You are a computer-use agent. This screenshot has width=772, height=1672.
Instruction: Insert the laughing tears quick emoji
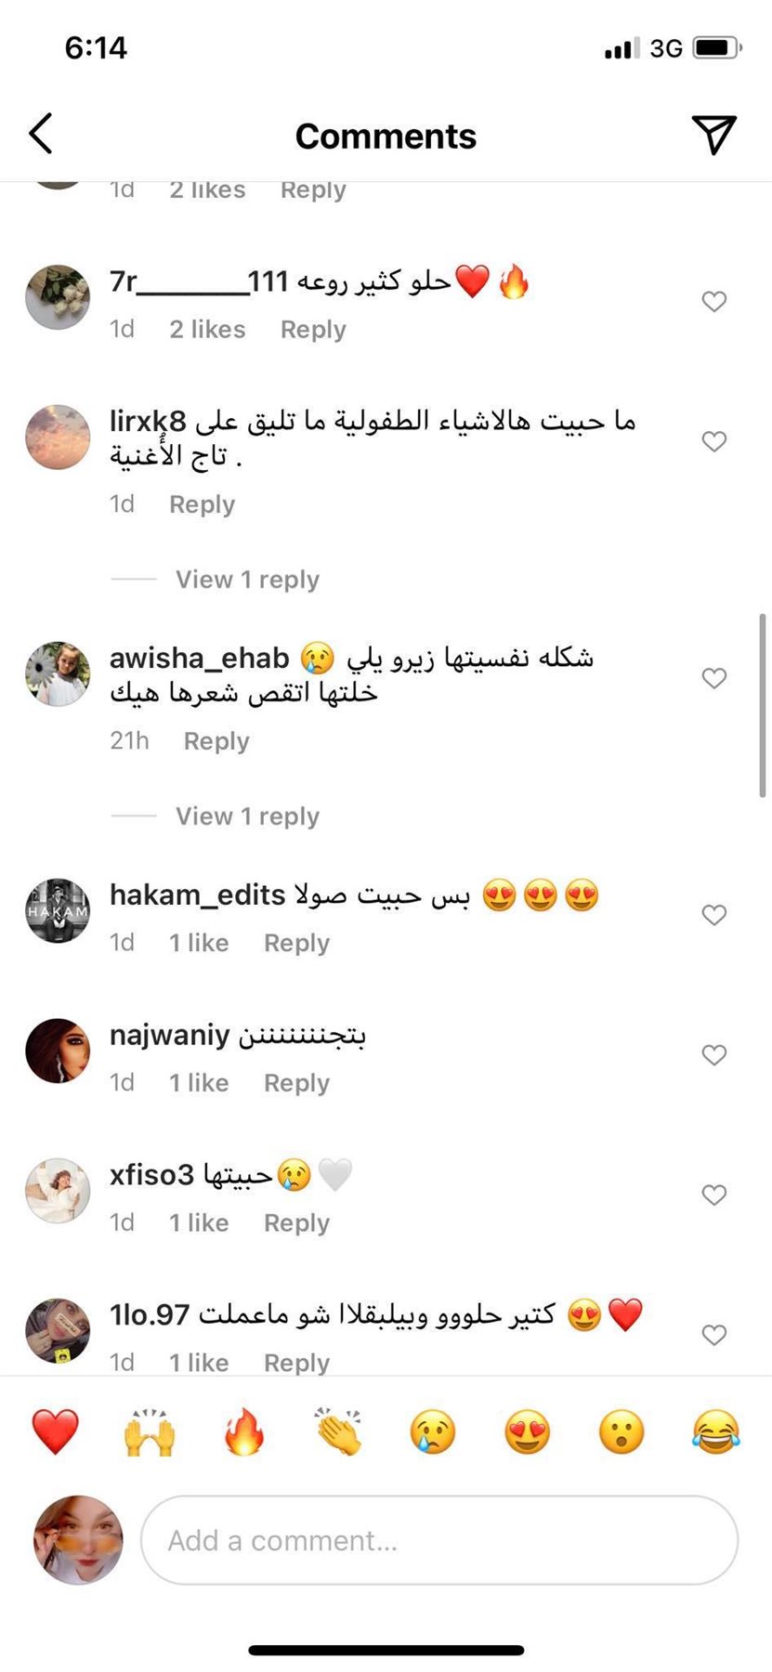[716, 1431]
